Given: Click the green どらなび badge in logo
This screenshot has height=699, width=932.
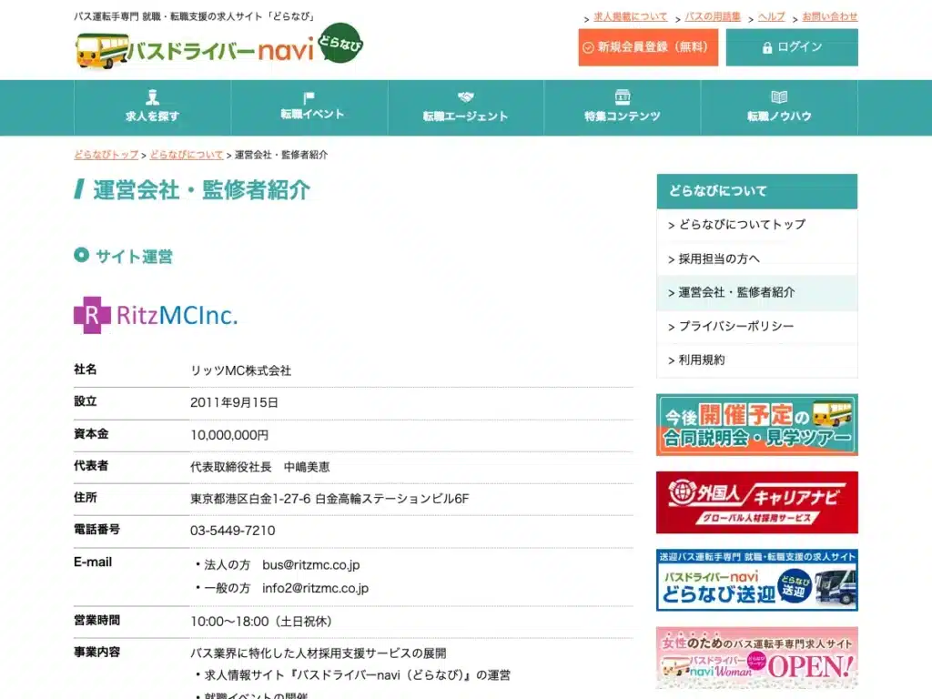Looking at the screenshot, I should [x=340, y=44].
